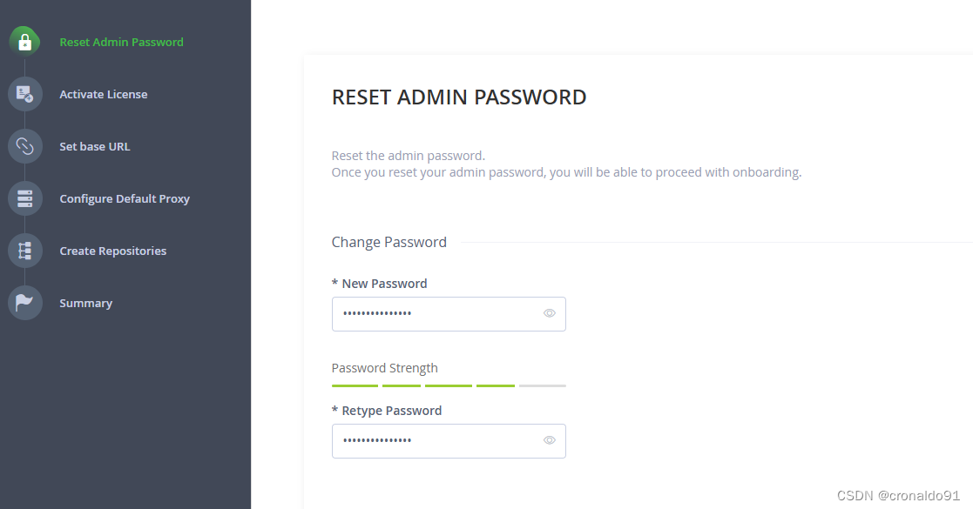This screenshot has height=509, width=973.
Task: Show the New Password using its eye icon
Action: point(549,313)
